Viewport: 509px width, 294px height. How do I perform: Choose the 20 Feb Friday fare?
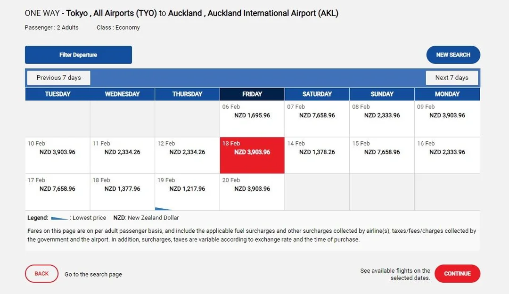(x=252, y=192)
